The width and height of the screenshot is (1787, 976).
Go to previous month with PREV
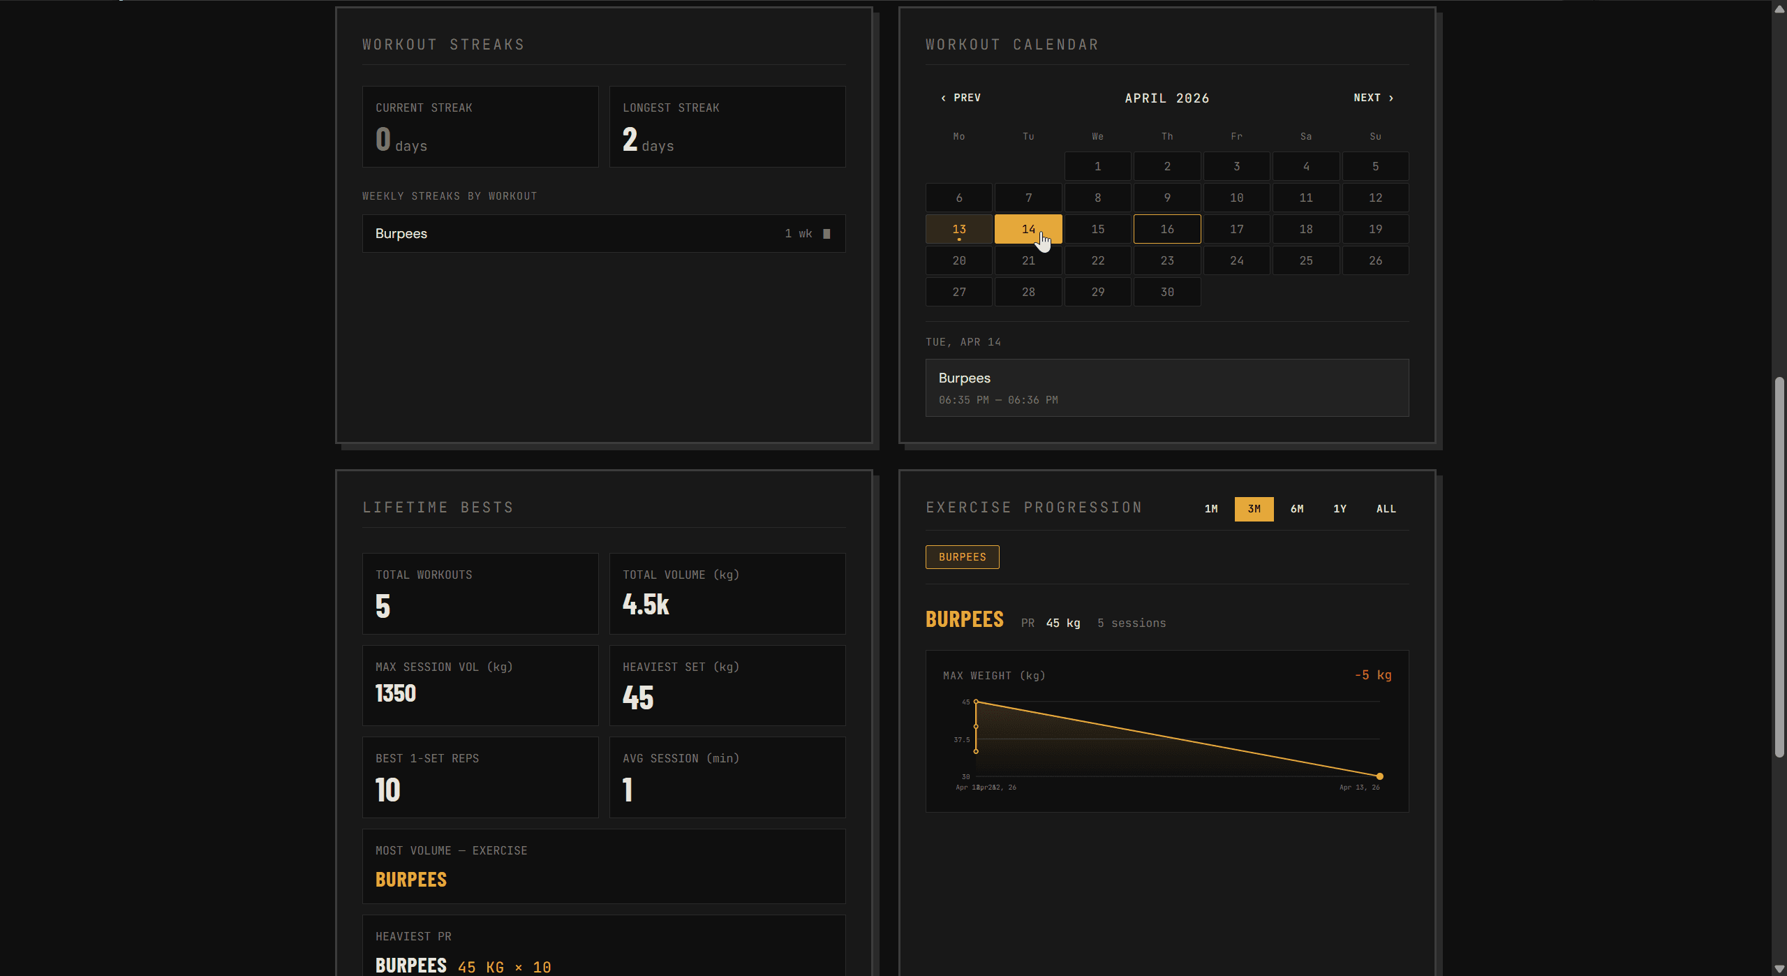point(961,98)
